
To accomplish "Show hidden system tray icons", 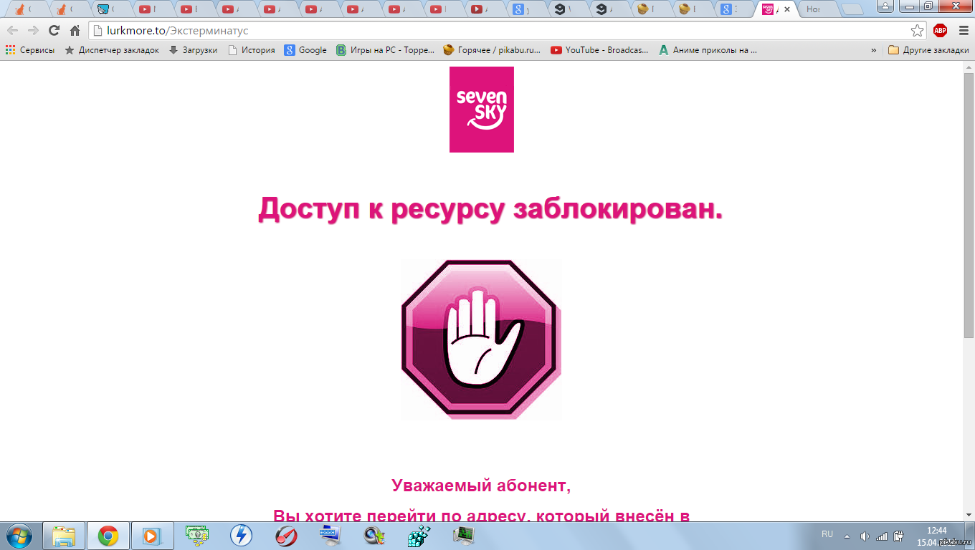I will pyautogui.click(x=847, y=536).
